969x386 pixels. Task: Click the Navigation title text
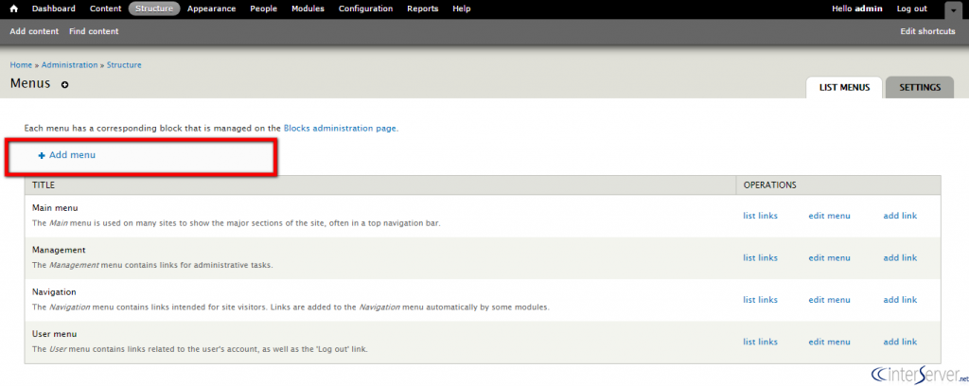pyautogui.click(x=54, y=291)
